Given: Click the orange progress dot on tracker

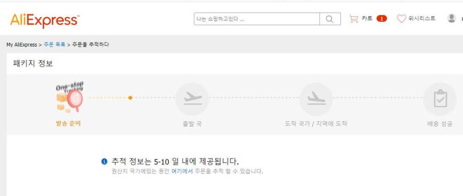Looking at the screenshot, I should point(130,98).
